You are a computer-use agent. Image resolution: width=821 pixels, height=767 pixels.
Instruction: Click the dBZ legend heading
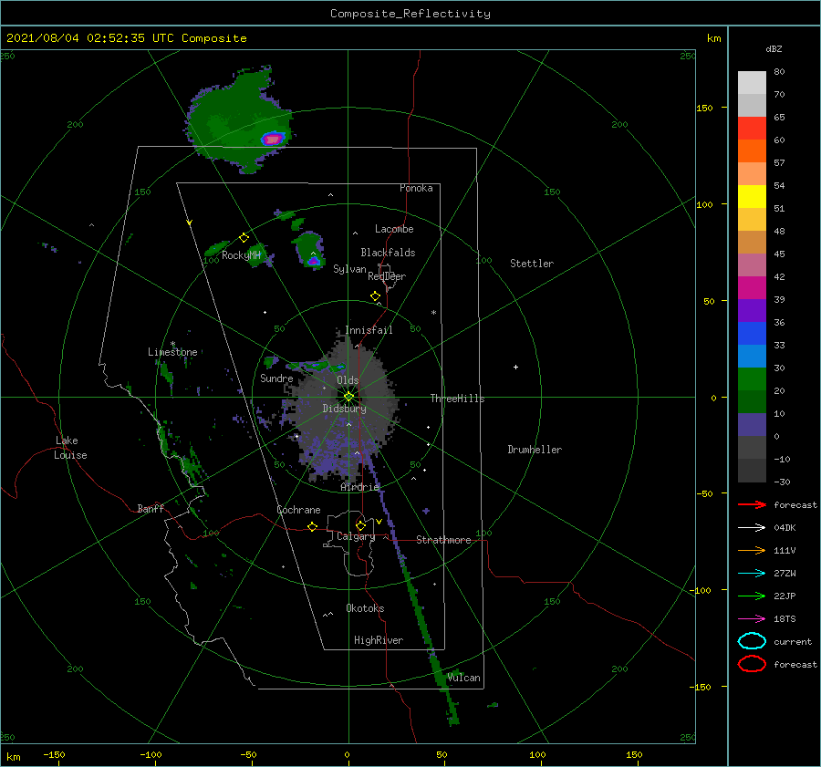(x=774, y=48)
